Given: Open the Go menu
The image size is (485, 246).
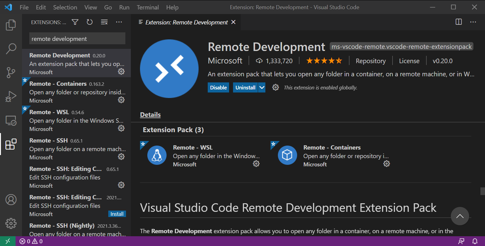Looking at the screenshot, I should pyautogui.click(x=108, y=7).
